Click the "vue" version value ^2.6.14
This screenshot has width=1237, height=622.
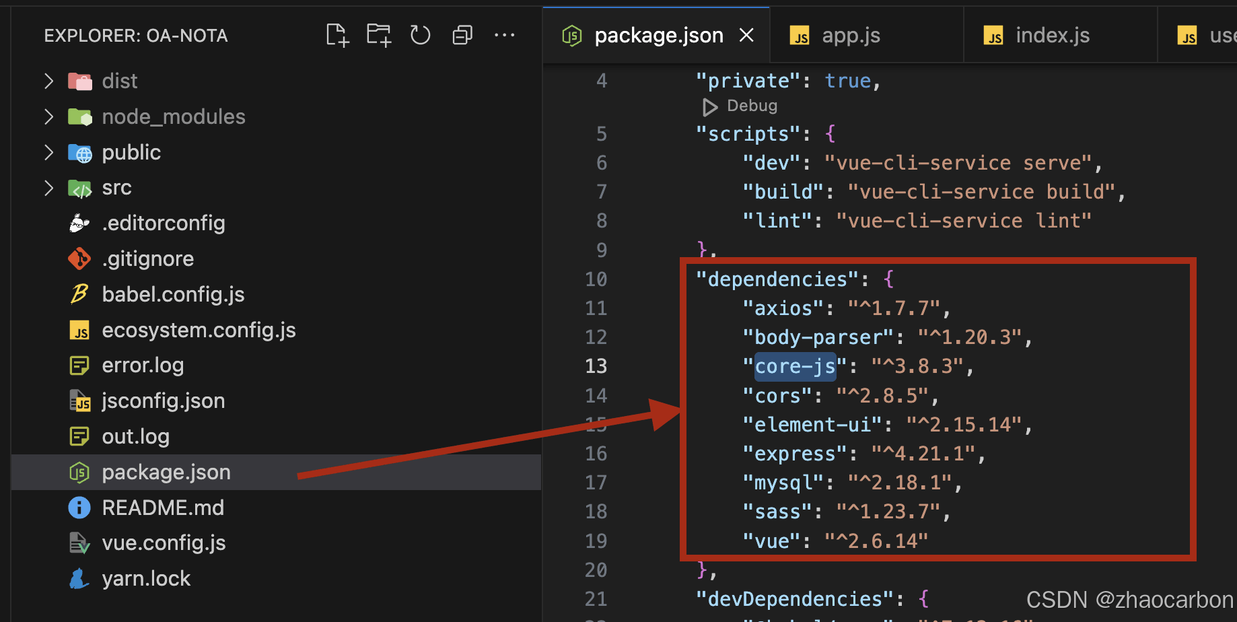coord(876,541)
